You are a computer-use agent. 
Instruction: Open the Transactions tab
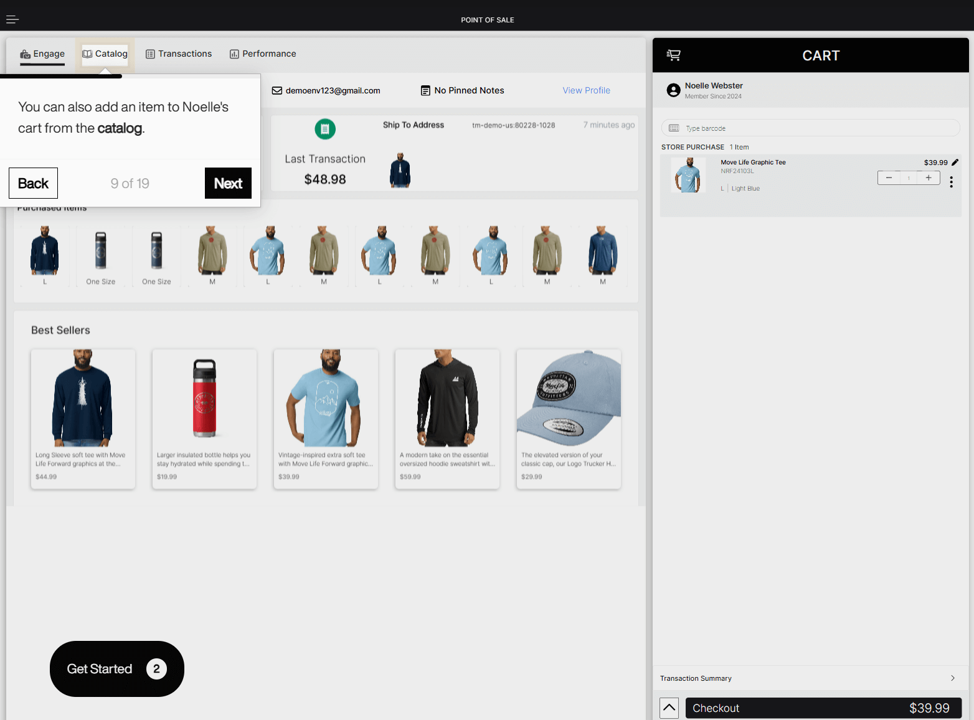click(179, 54)
